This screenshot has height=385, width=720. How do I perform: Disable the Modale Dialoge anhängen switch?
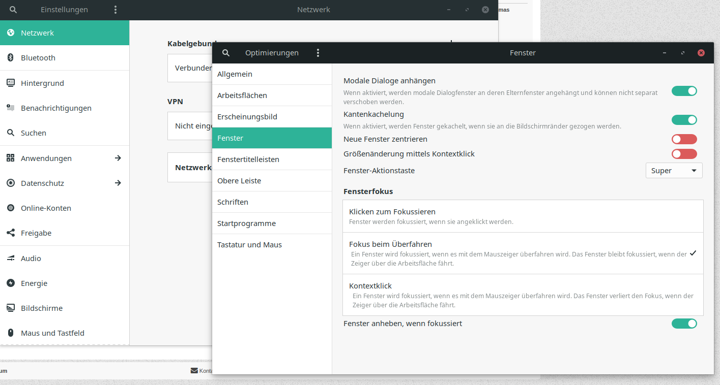[x=684, y=91]
